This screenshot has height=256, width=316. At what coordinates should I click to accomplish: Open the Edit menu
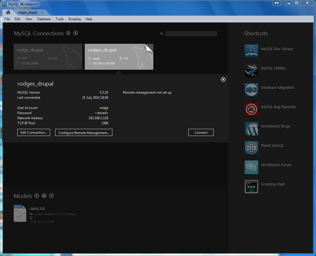click(18, 19)
